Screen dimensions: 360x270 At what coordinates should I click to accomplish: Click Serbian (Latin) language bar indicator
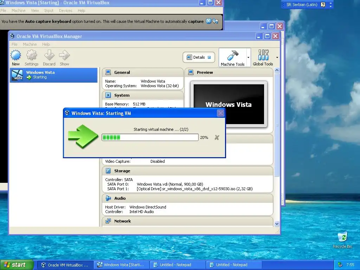coord(302,5)
